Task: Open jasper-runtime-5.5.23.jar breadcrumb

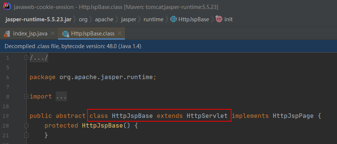Action: coord(38,19)
